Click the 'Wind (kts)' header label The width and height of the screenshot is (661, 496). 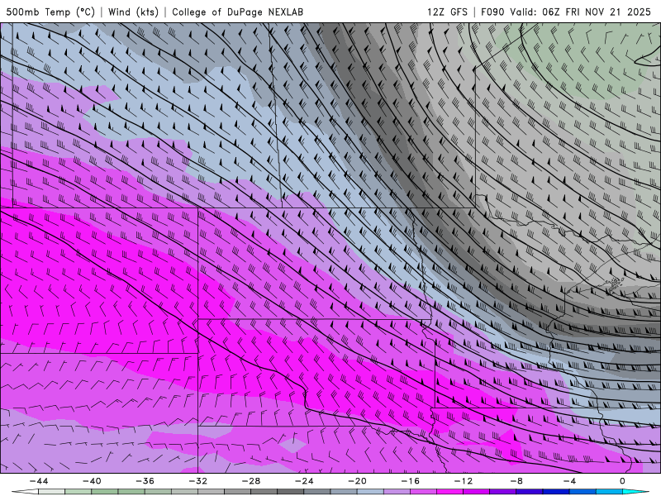pos(133,12)
